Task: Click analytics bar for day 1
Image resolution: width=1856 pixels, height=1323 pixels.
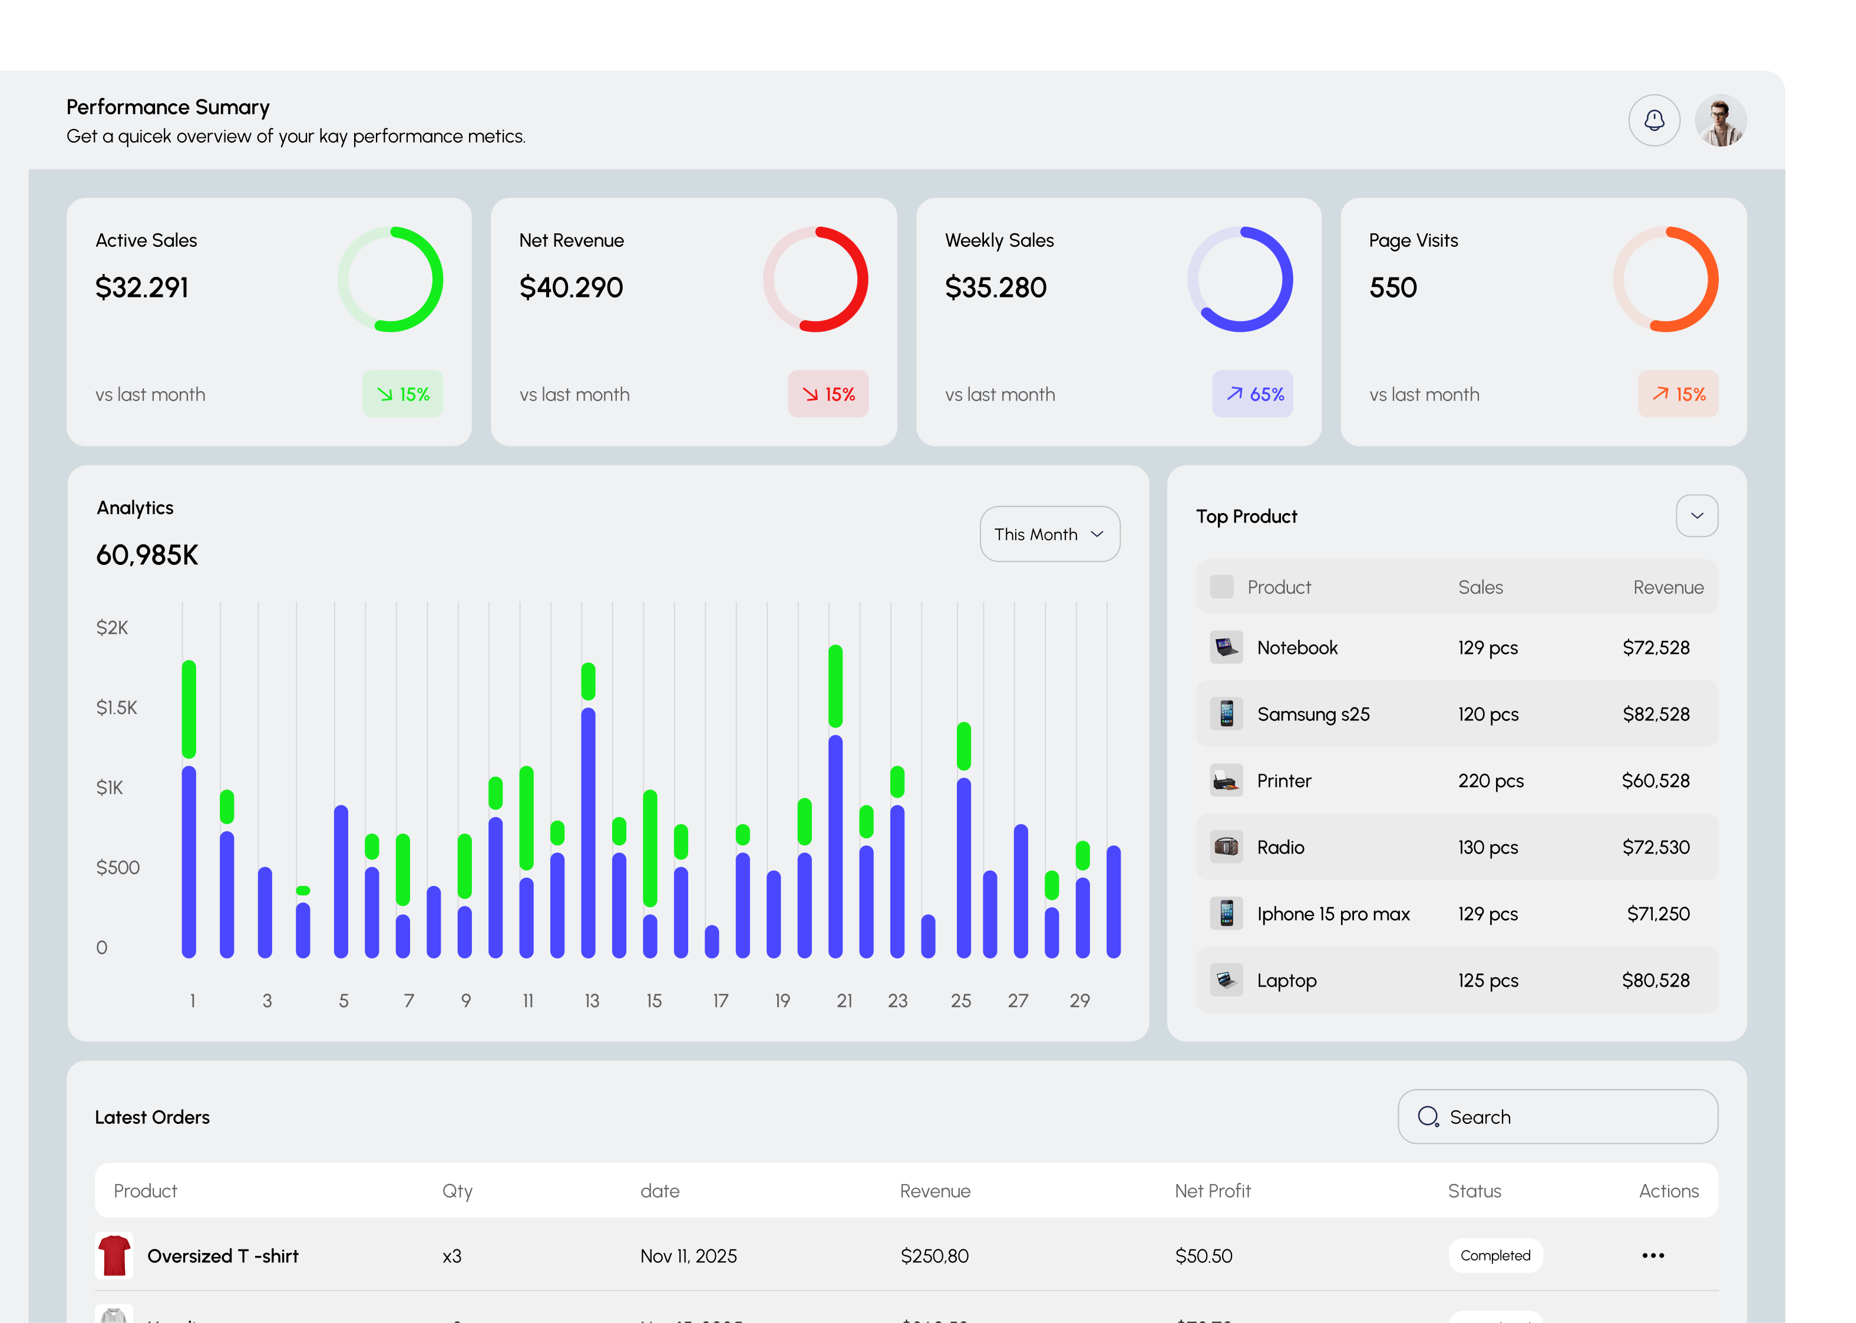Action: coord(189,809)
